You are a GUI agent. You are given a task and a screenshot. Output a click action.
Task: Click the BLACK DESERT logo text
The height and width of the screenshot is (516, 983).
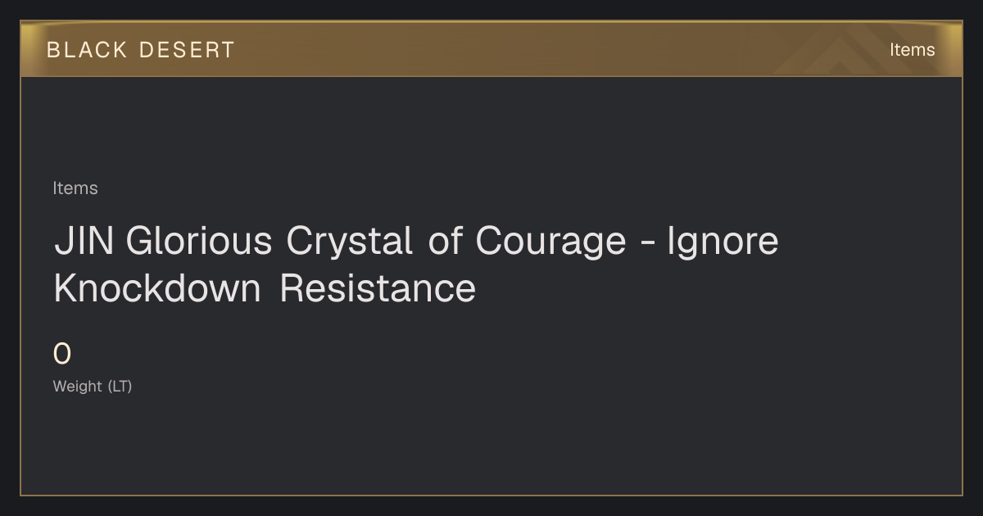pos(140,50)
